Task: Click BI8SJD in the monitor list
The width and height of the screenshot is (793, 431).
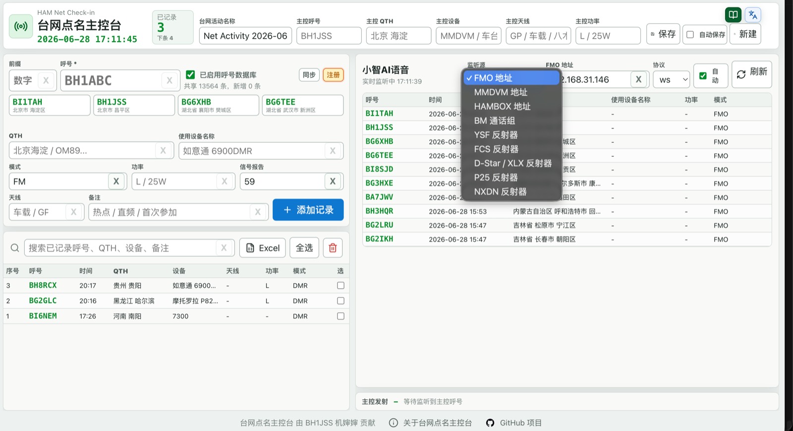Action: pos(379,169)
